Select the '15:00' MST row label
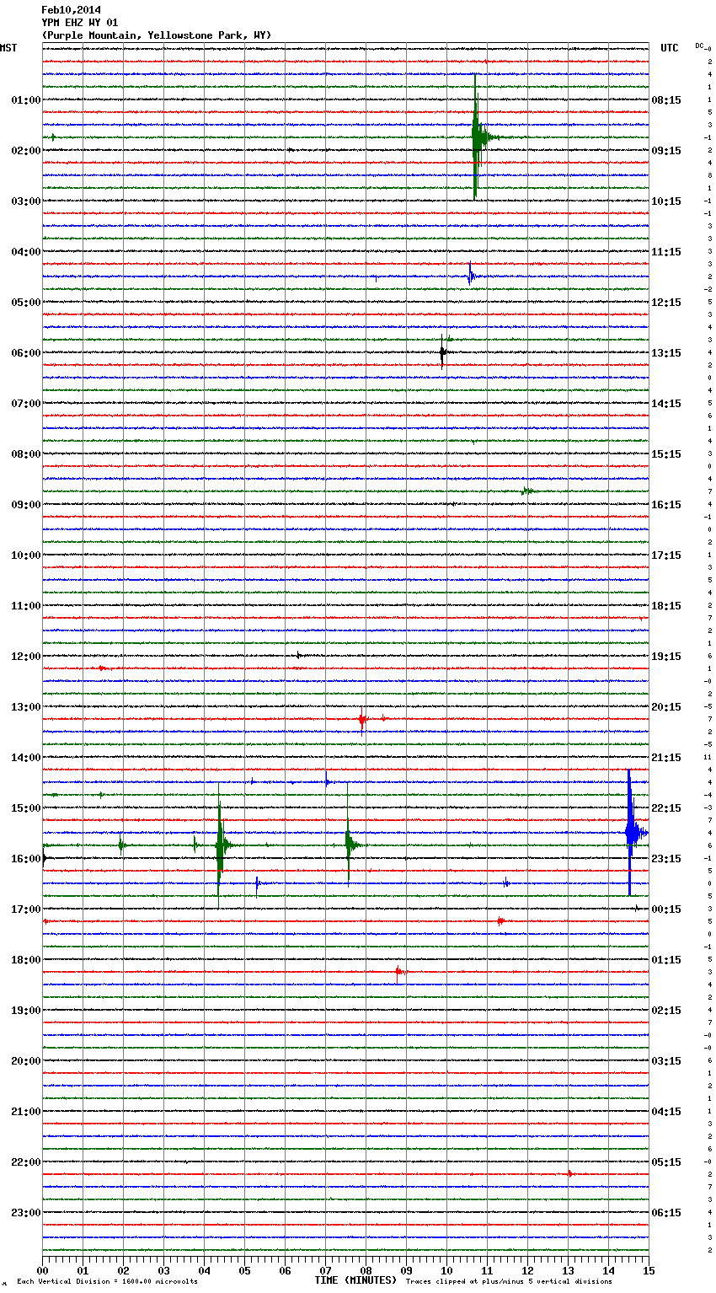The width and height of the screenshot is (716, 1293). [x=26, y=808]
